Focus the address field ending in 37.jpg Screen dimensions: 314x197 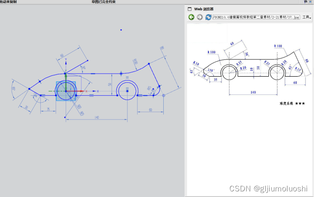coord(256,17)
